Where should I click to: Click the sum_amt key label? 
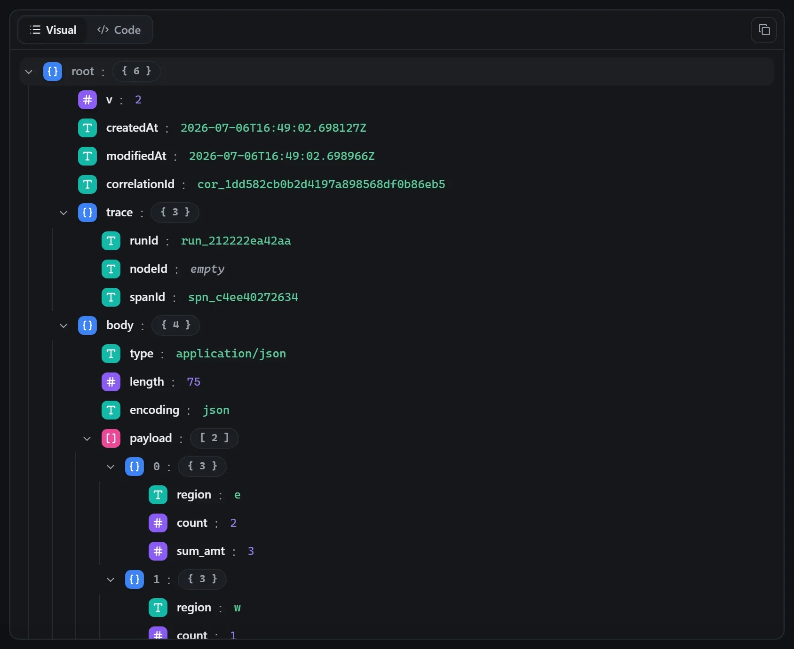201,551
